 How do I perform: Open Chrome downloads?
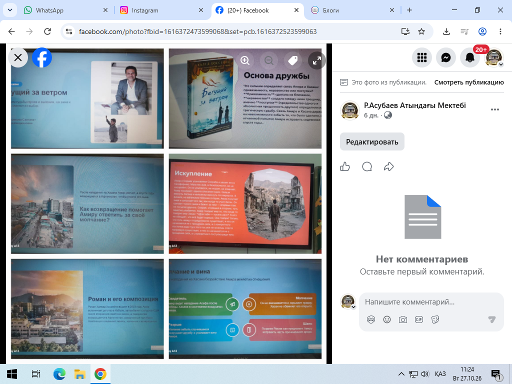pyautogui.click(x=446, y=31)
